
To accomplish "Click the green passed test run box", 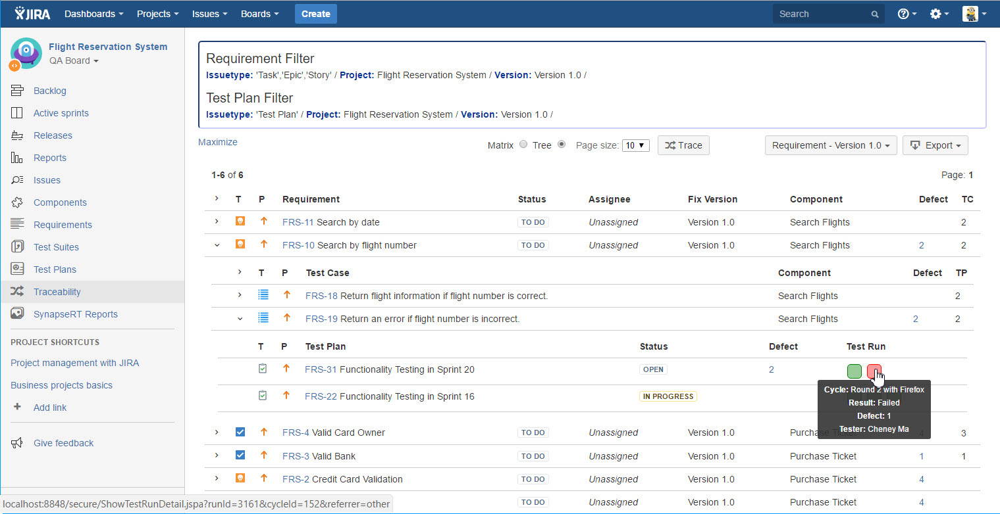I will [854, 371].
